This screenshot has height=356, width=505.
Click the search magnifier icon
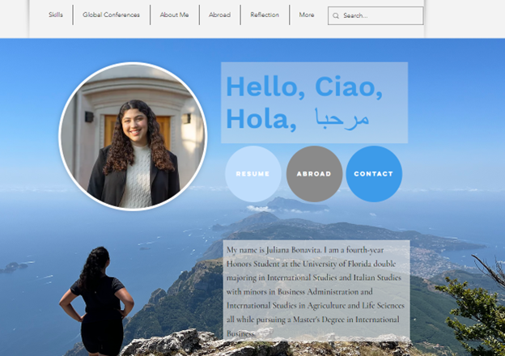336,15
